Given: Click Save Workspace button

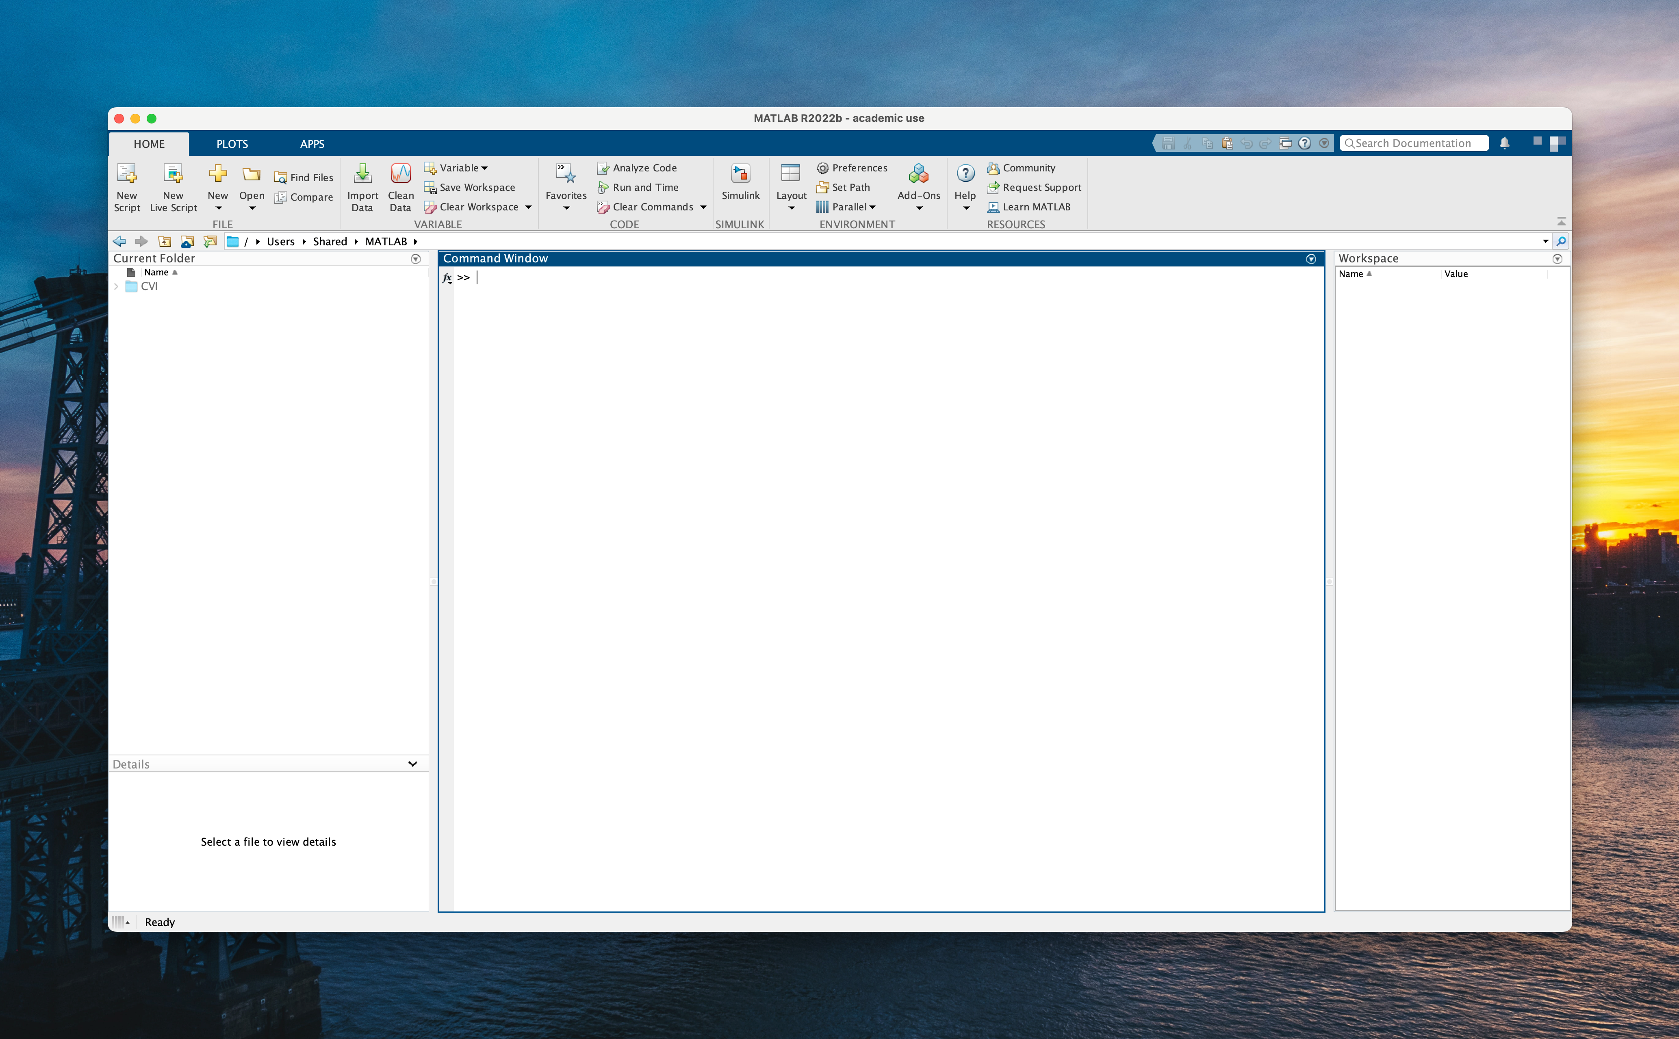Looking at the screenshot, I should pos(476,187).
